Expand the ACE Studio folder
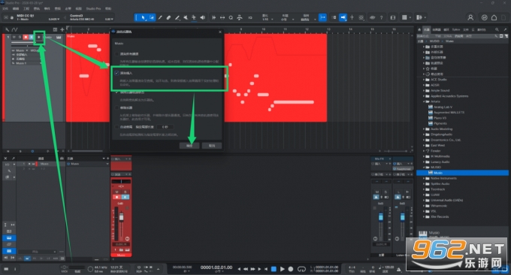The width and height of the screenshot is (511, 275). tap(424, 80)
